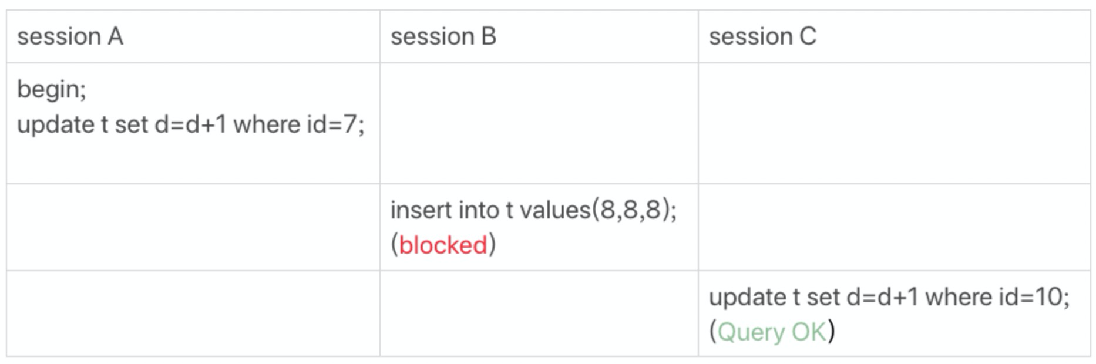Viewport: 1096px width, 364px height.
Task: Click empty session A cell in insert row
Action: pos(193,227)
